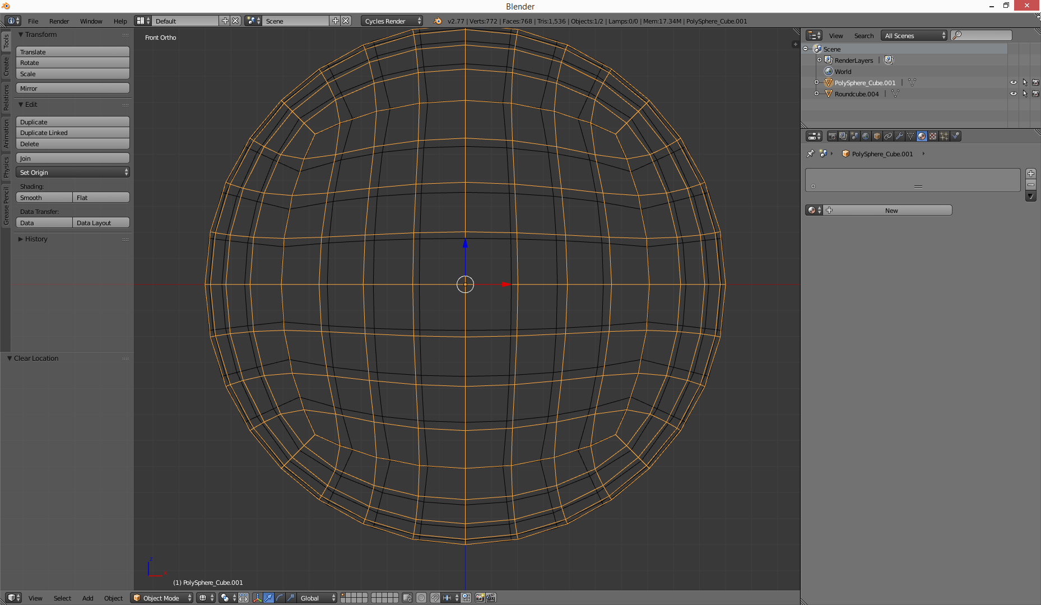The image size is (1041, 605).
Task: Select the Particles properties tab
Action: pyautogui.click(x=944, y=136)
